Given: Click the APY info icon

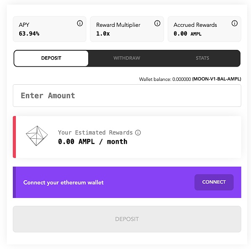Looking at the screenshot, I should pos(80,23).
